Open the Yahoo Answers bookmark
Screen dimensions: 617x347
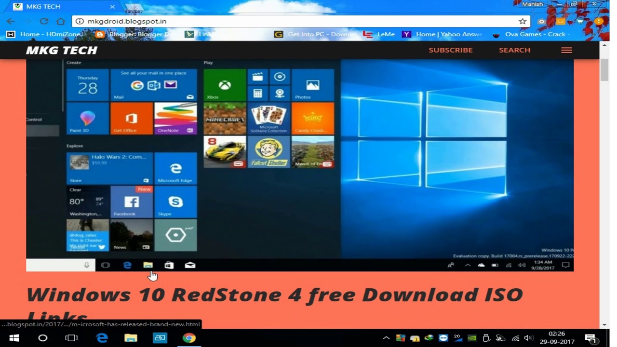[442, 34]
